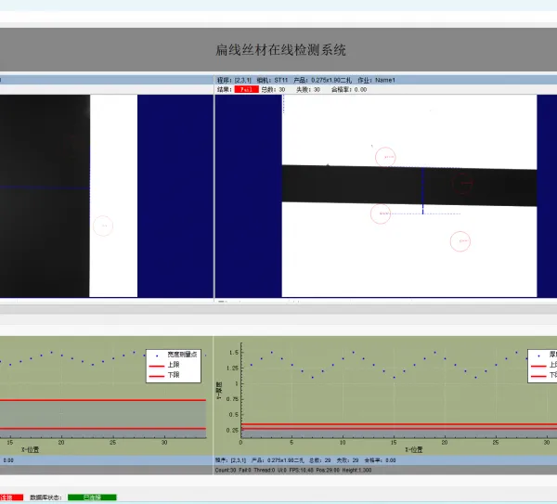This screenshot has height=504, width=557.
Task: Click the 相机: ST11 camera label
Action: 272,80
